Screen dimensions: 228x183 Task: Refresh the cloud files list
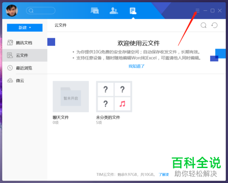214,25
